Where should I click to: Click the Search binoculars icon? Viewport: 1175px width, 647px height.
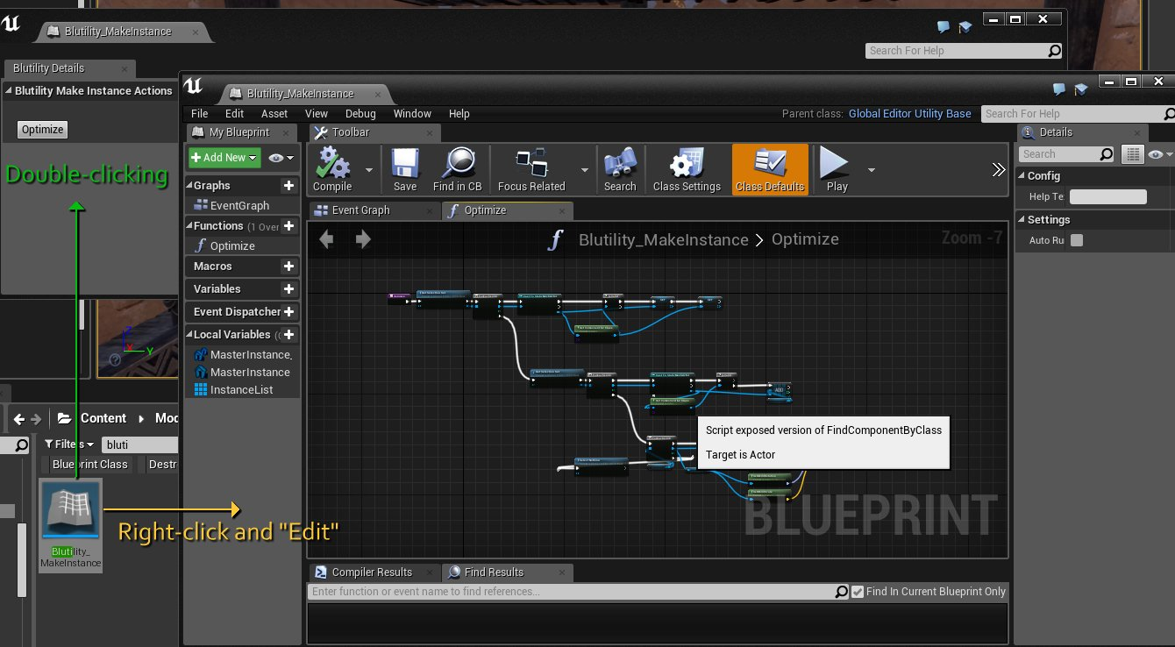point(620,164)
